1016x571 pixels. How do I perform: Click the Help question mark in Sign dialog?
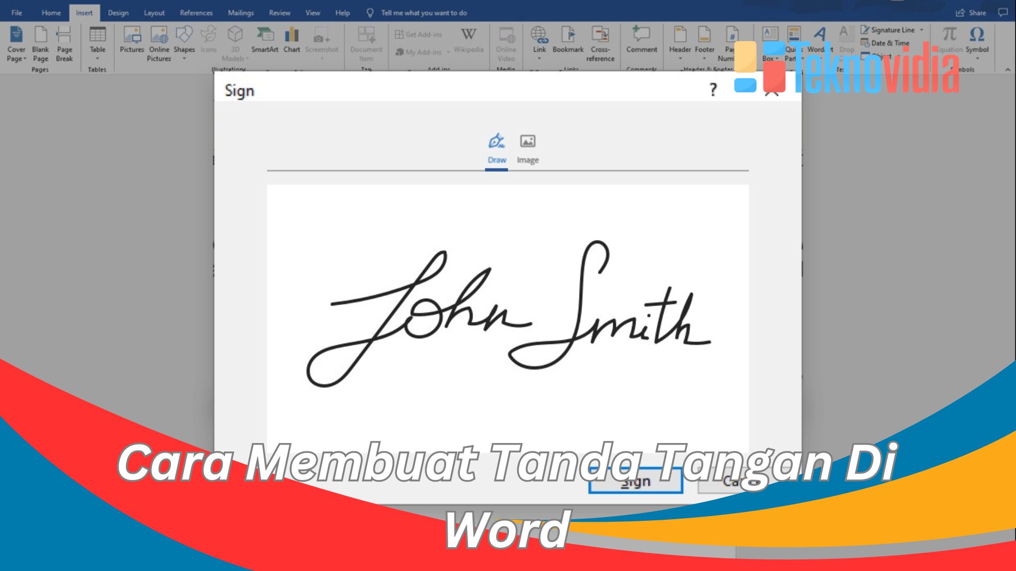713,90
